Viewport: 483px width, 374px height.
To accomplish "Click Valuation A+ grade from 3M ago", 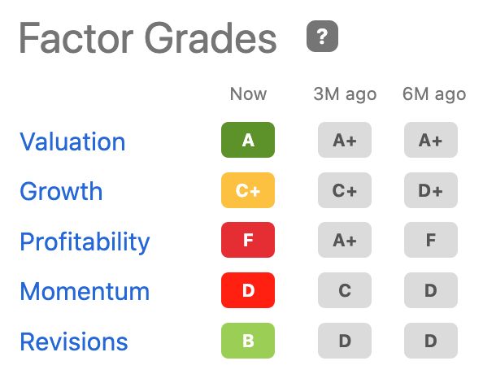I will pyautogui.click(x=345, y=140).
